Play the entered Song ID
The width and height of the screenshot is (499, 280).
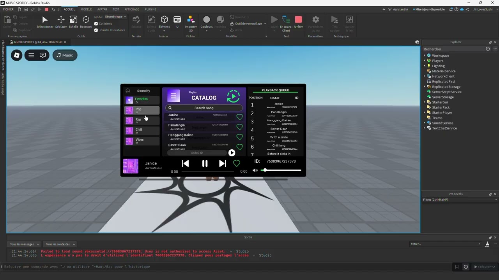pyautogui.click(x=232, y=153)
